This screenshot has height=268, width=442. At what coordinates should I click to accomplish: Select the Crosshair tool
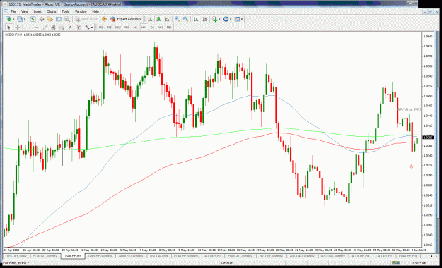pos(17,28)
